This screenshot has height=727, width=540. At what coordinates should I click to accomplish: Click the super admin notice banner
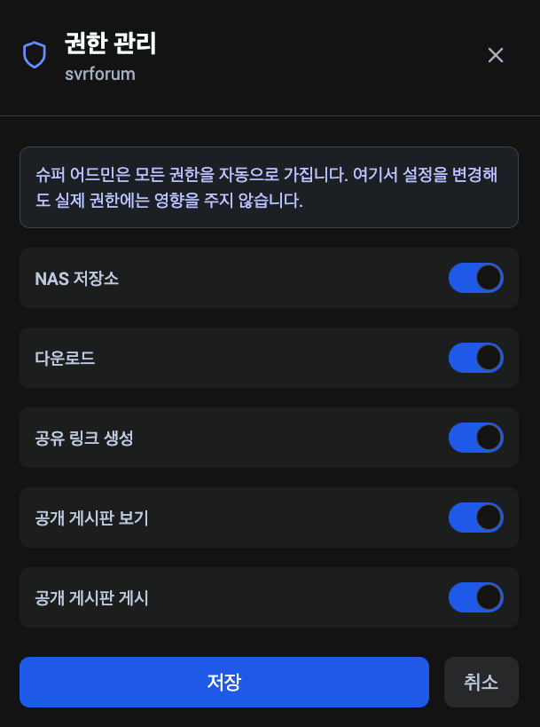pyautogui.click(x=269, y=187)
